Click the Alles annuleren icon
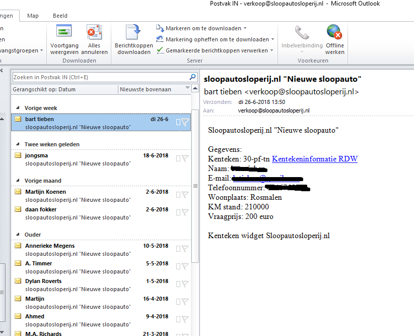The image size is (414, 336). [94, 32]
